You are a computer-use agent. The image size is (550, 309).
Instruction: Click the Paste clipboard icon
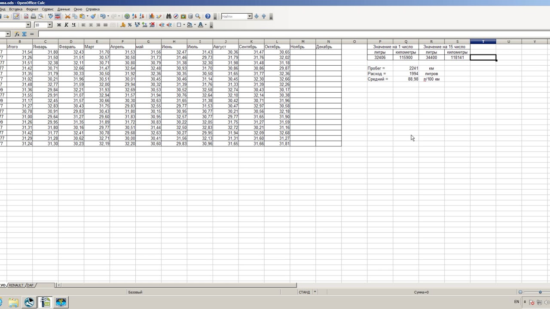(82, 16)
